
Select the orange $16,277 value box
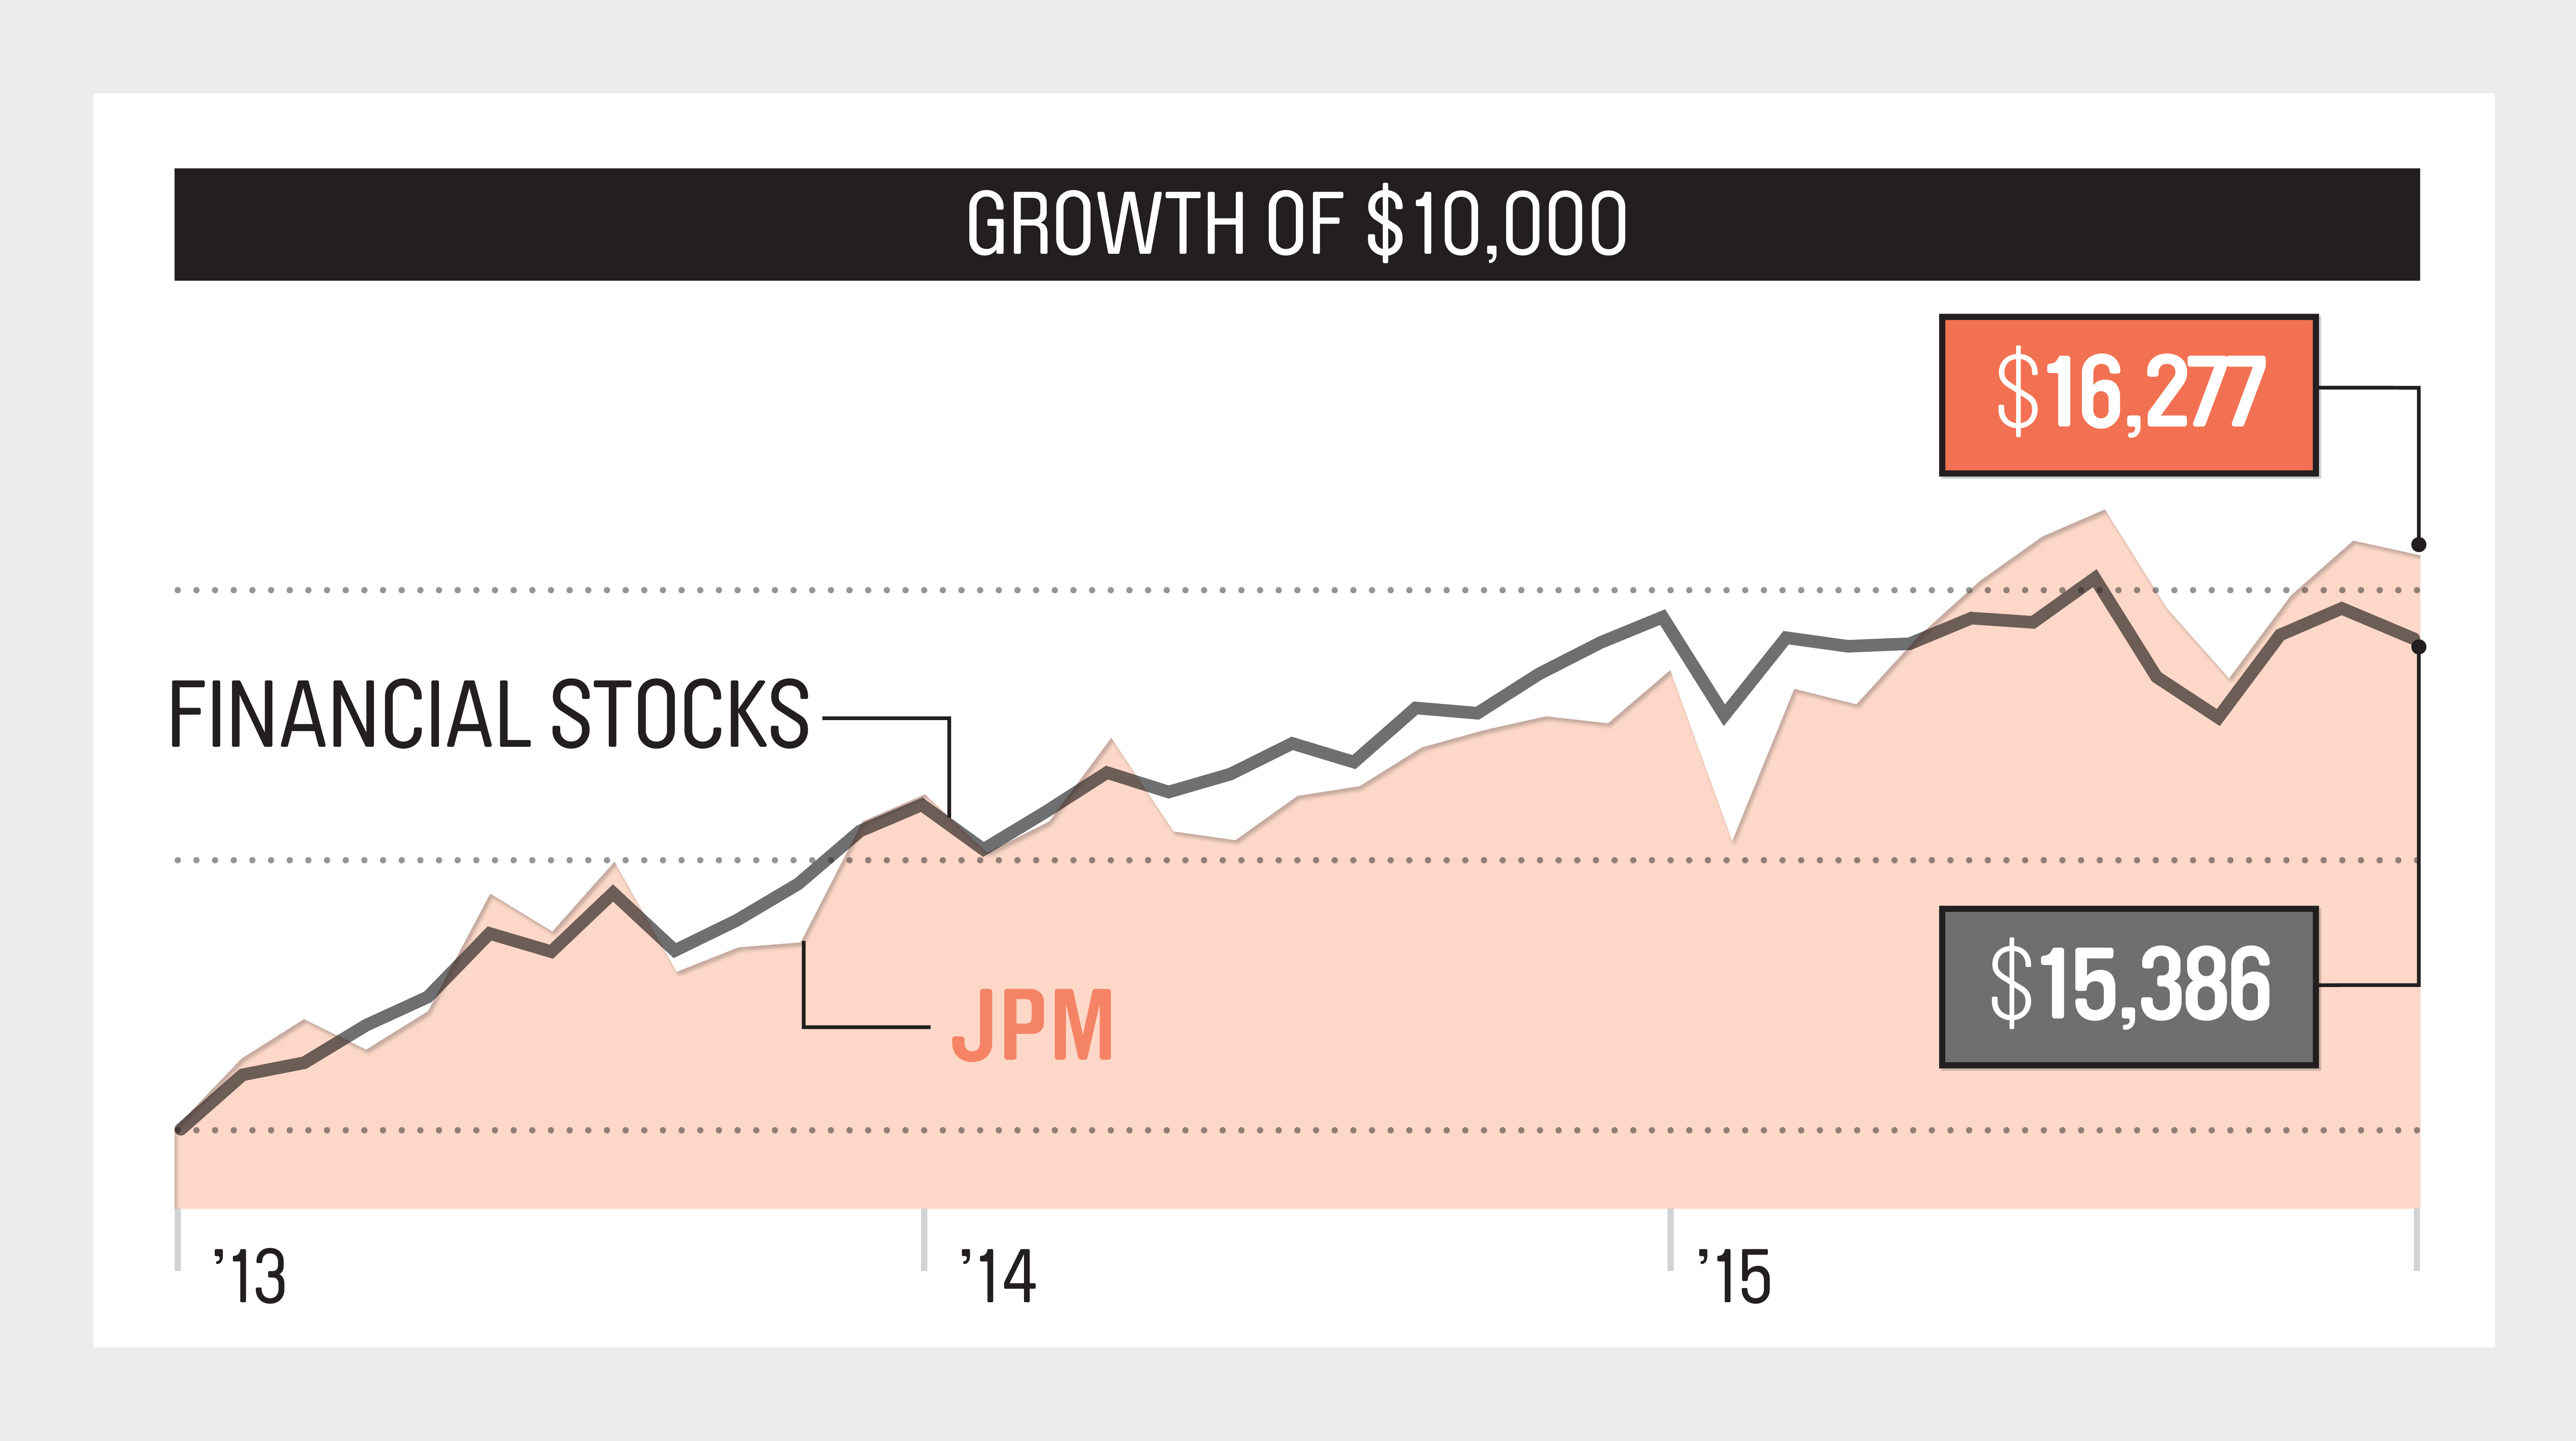(2128, 395)
